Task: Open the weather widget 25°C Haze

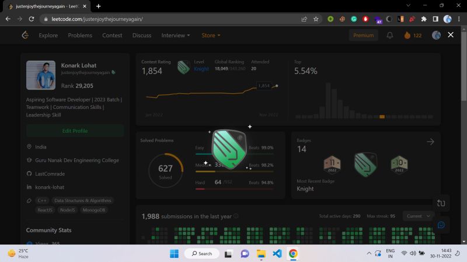Action: click(x=19, y=253)
